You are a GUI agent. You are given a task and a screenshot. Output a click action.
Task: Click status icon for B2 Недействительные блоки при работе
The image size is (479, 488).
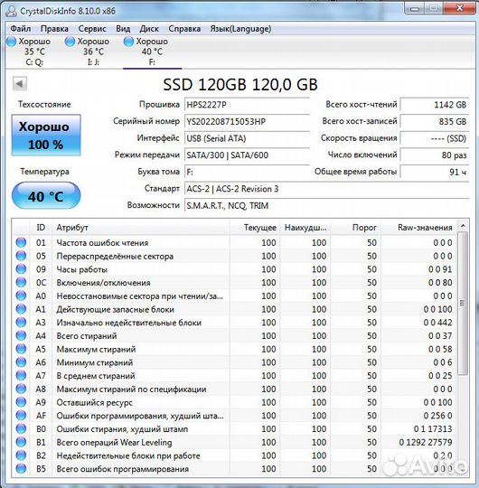click(x=21, y=455)
